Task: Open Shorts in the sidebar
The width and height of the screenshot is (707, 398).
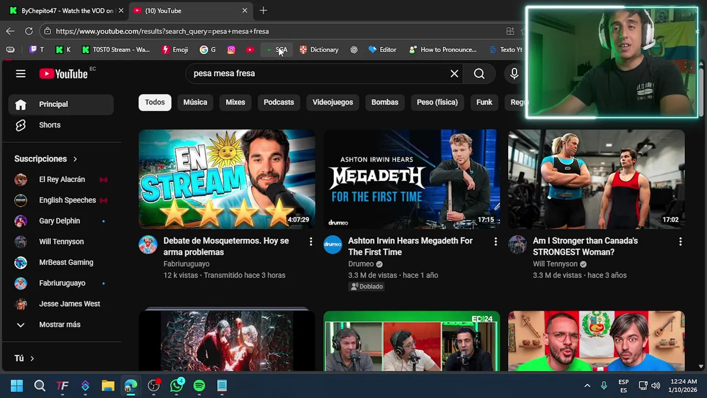Action: [61, 125]
